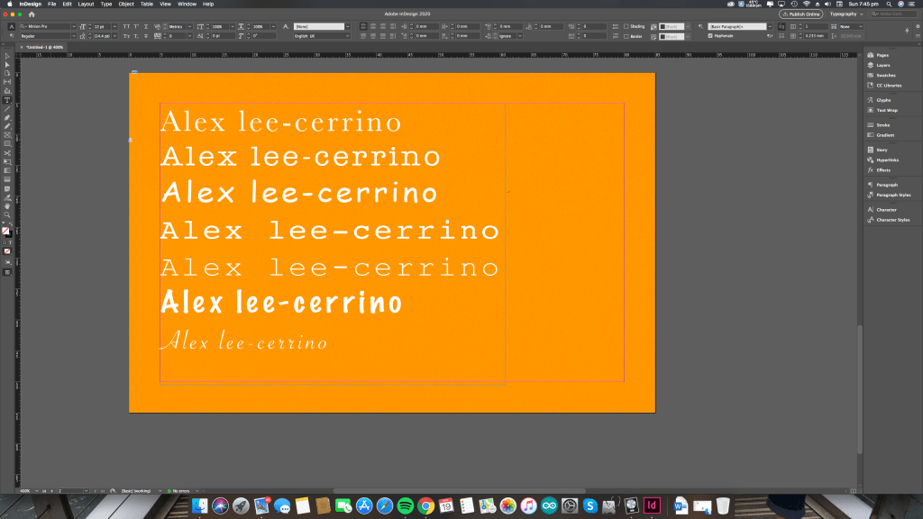Open the Object menu
The image size is (923, 519).
(x=126, y=4)
